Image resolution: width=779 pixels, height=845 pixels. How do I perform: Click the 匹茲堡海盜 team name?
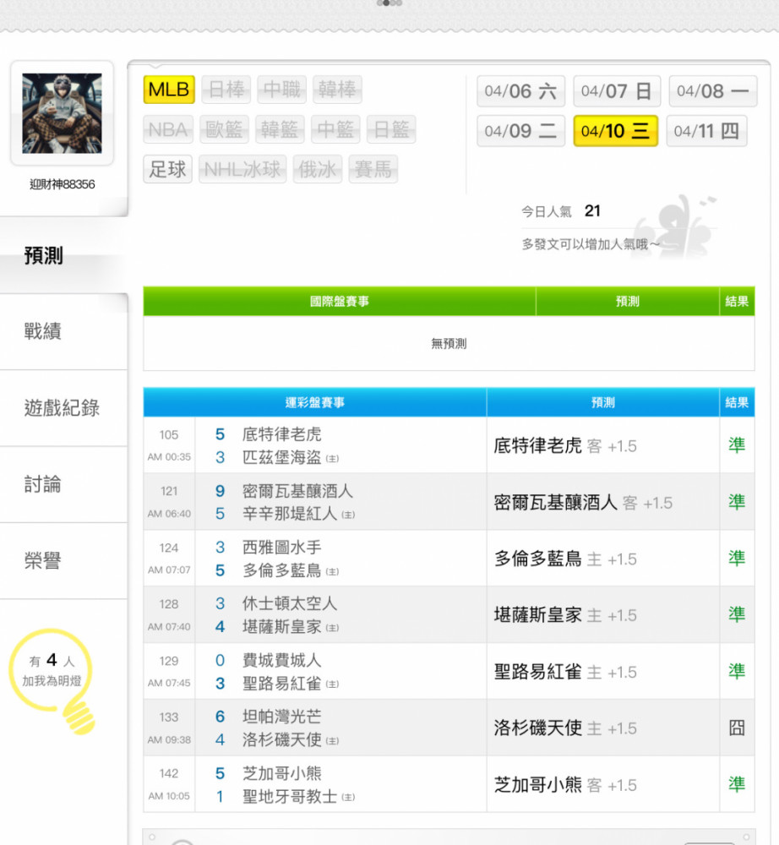(x=281, y=457)
